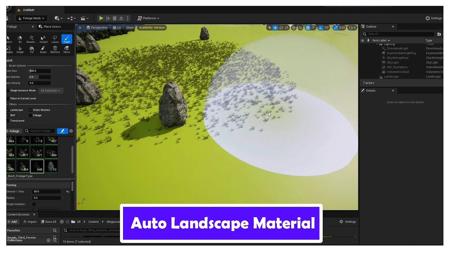Enable the Foliage filter checkbox
The height and width of the screenshot is (253, 450).
point(31,115)
